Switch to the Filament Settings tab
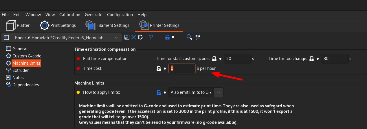 107,25
